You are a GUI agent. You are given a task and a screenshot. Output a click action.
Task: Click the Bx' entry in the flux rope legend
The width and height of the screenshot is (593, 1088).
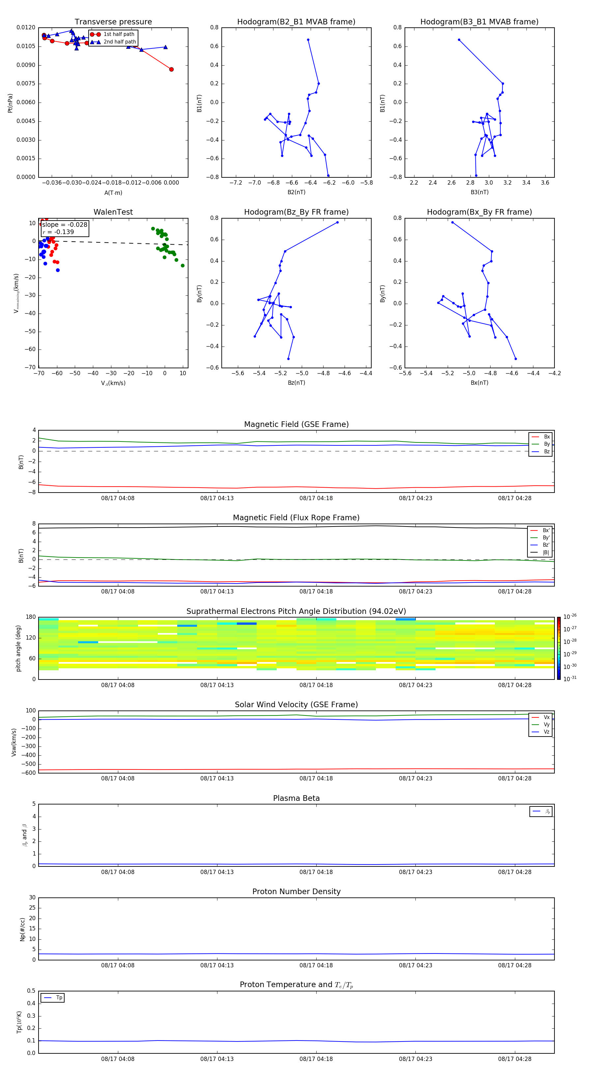tap(540, 530)
